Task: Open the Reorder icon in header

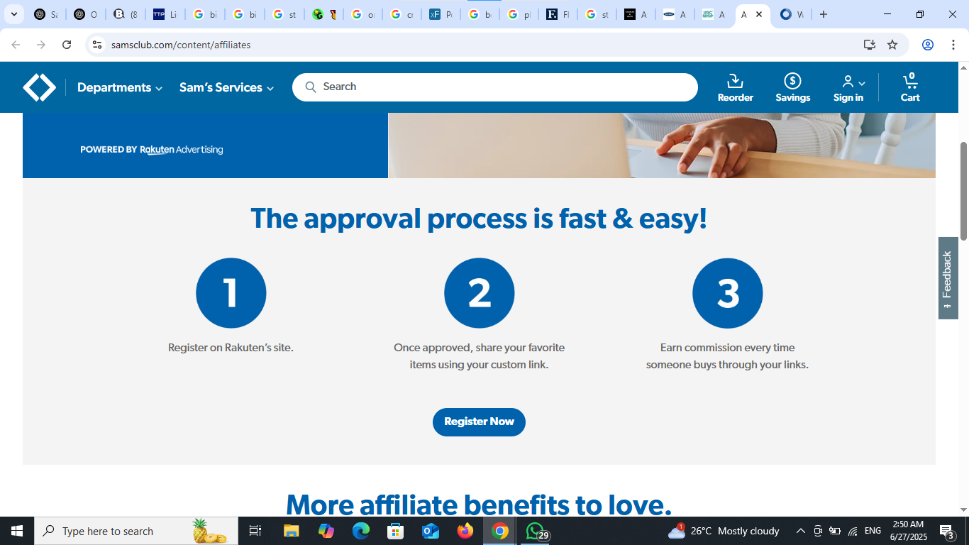Action: (735, 87)
